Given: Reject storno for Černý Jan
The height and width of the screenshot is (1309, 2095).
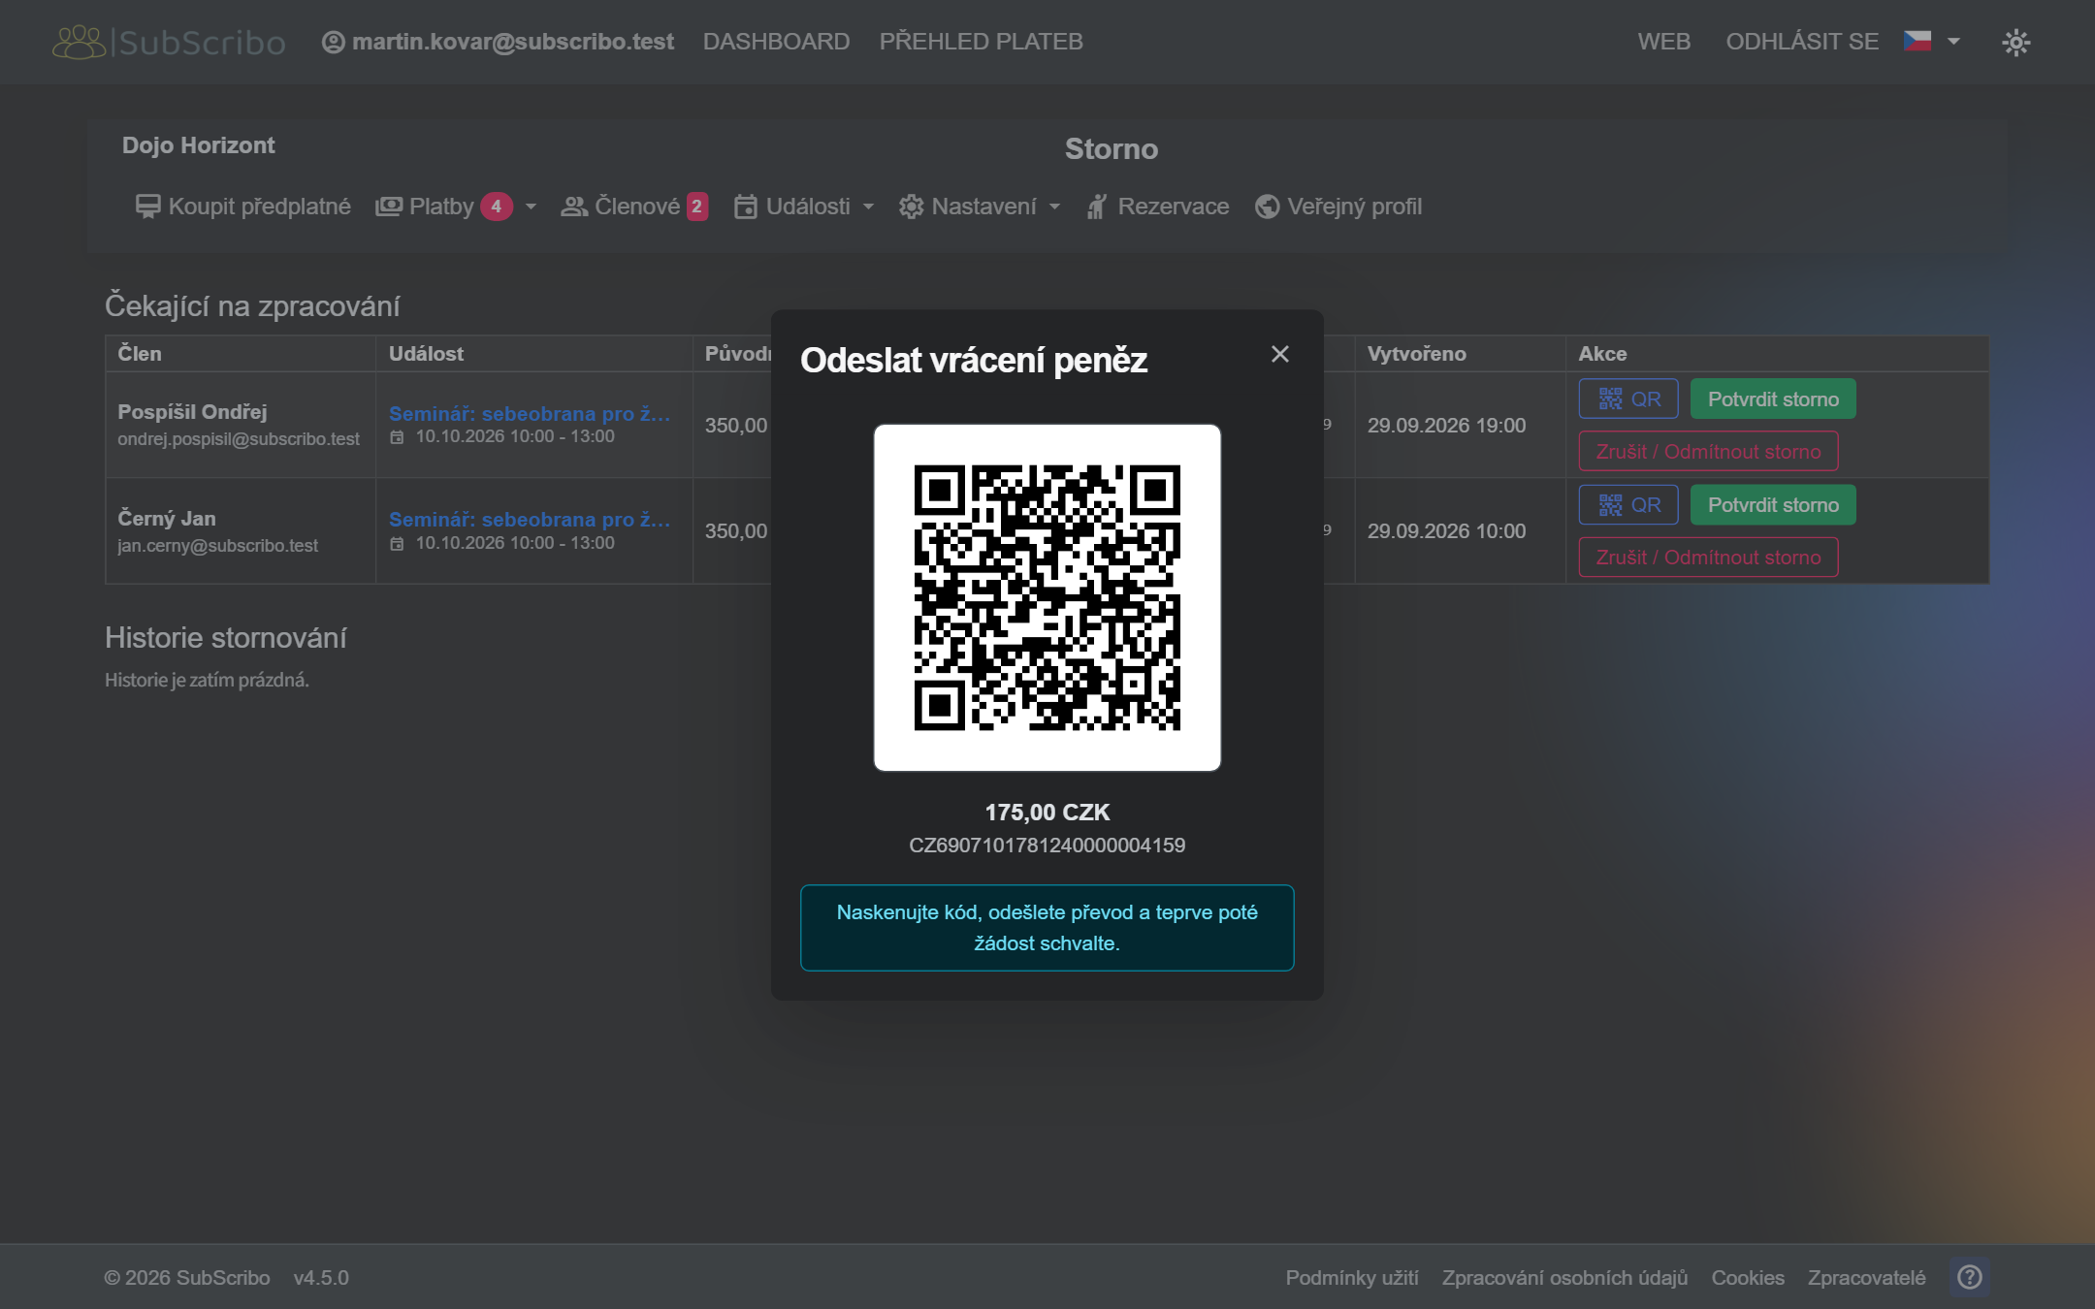Looking at the screenshot, I should pyautogui.click(x=1708, y=558).
